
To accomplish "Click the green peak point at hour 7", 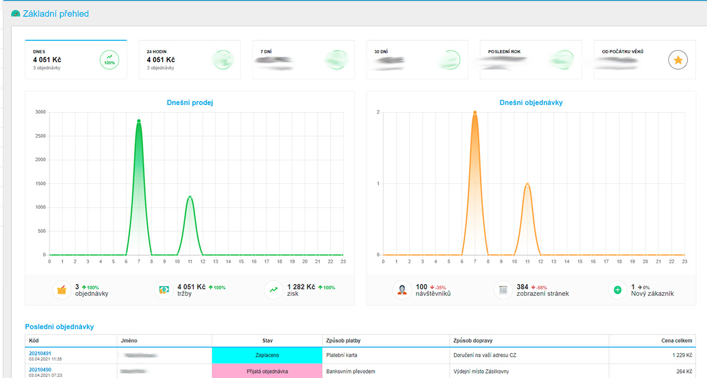I will click(x=139, y=121).
